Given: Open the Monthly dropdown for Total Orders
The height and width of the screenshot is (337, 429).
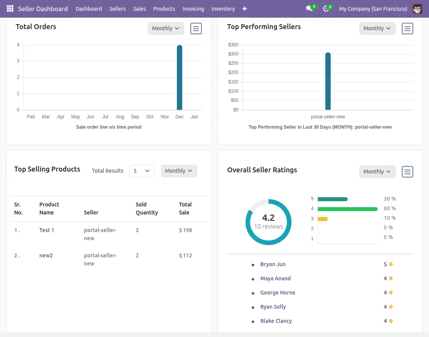Looking at the screenshot, I should pos(166,28).
